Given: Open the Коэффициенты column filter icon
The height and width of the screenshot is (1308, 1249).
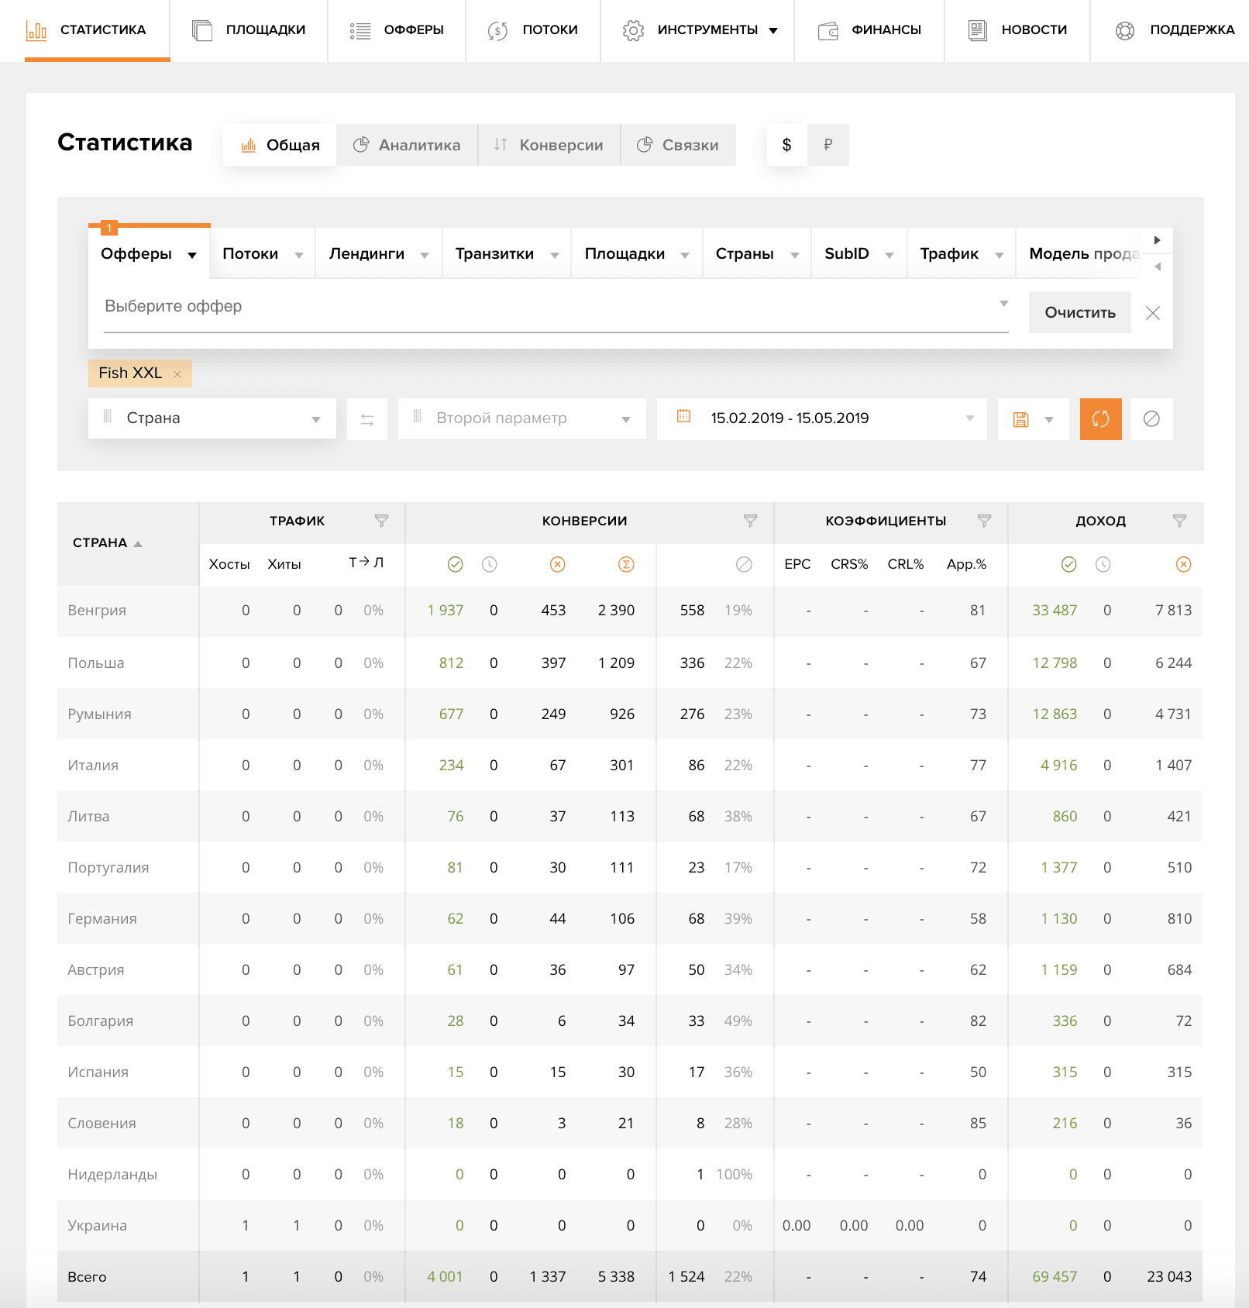Looking at the screenshot, I should [x=984, y=521].
